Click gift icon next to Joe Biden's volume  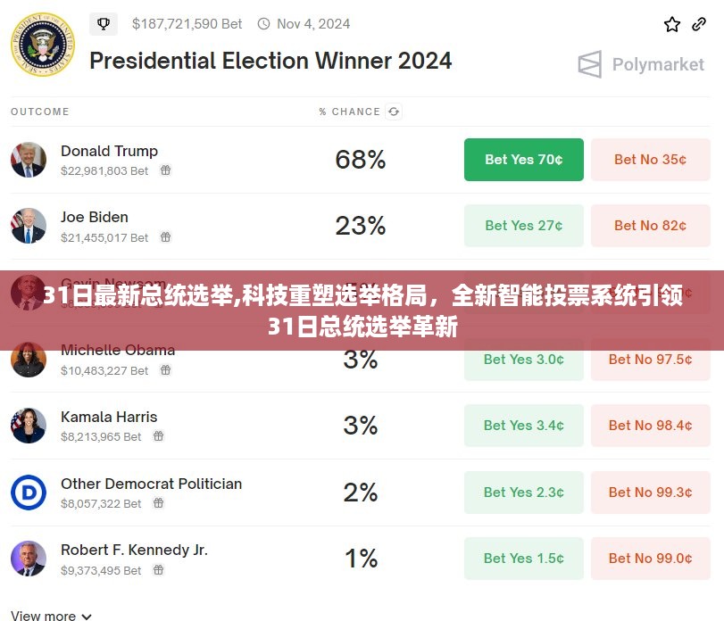(165, 237)
